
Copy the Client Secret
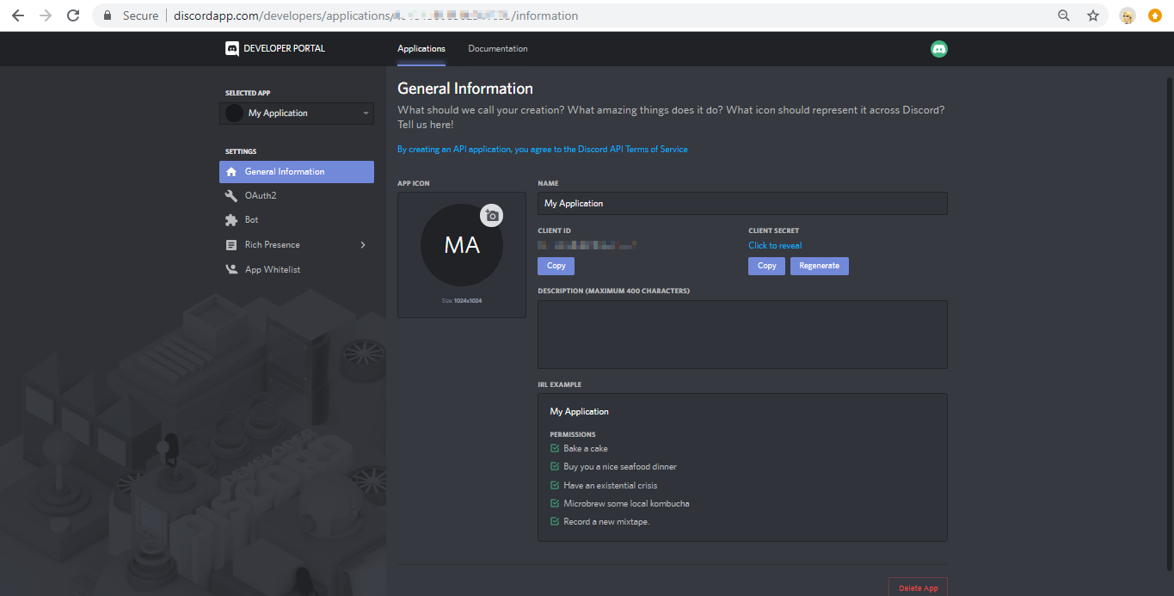tap(767, 266)
